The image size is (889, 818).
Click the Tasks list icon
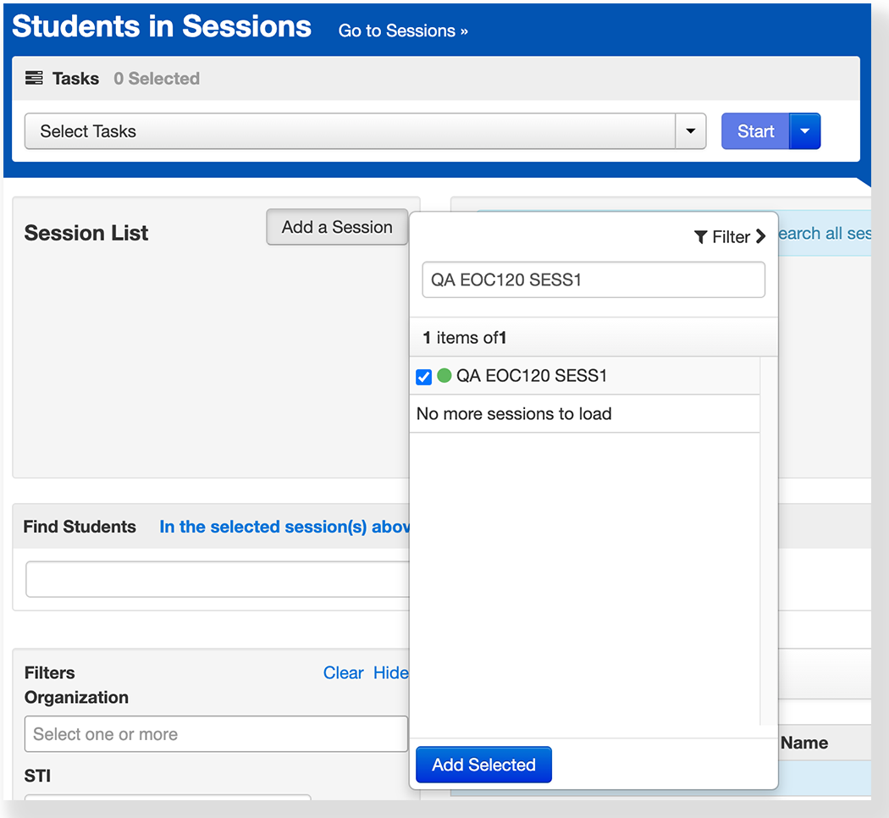coord(34,79)
